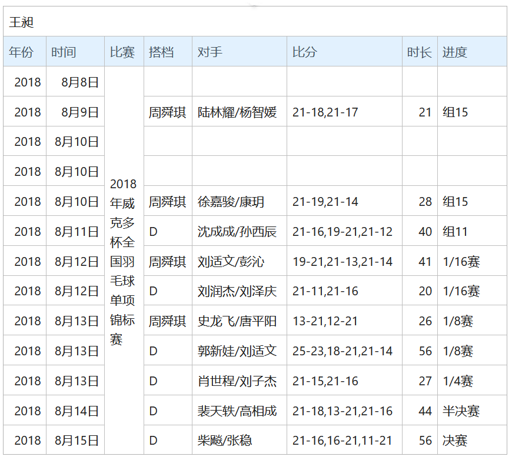Select opponent cell 史龙飞/唐平阳
Viewport: 512px width, 460px height.
pyautogui.click(x=237, y=321)
